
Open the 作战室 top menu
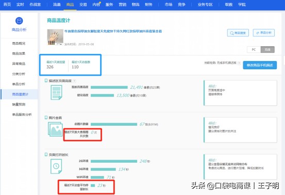click(x=35, y=5)
